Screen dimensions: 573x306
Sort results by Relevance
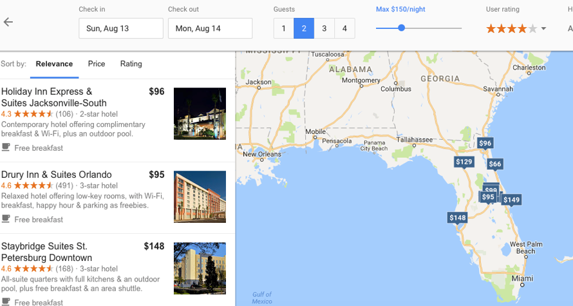(54, 64)
